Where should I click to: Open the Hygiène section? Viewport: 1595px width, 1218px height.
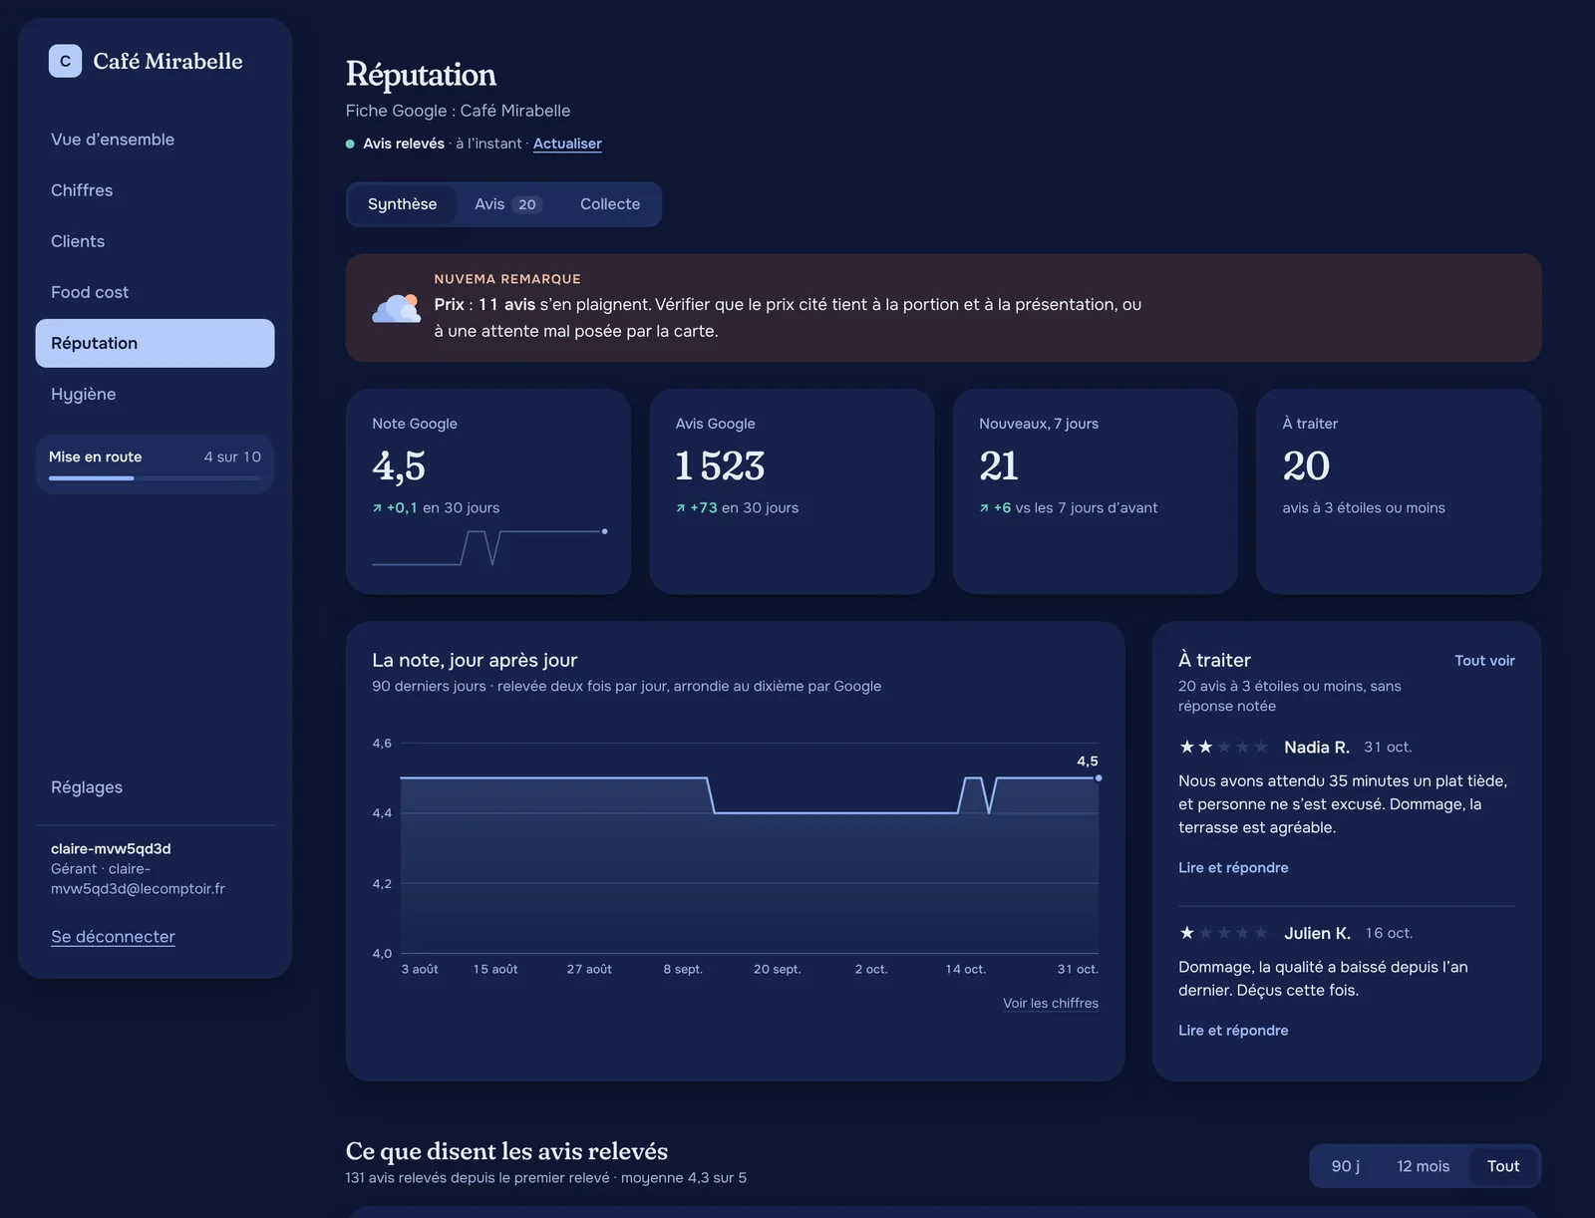(155, 394)
